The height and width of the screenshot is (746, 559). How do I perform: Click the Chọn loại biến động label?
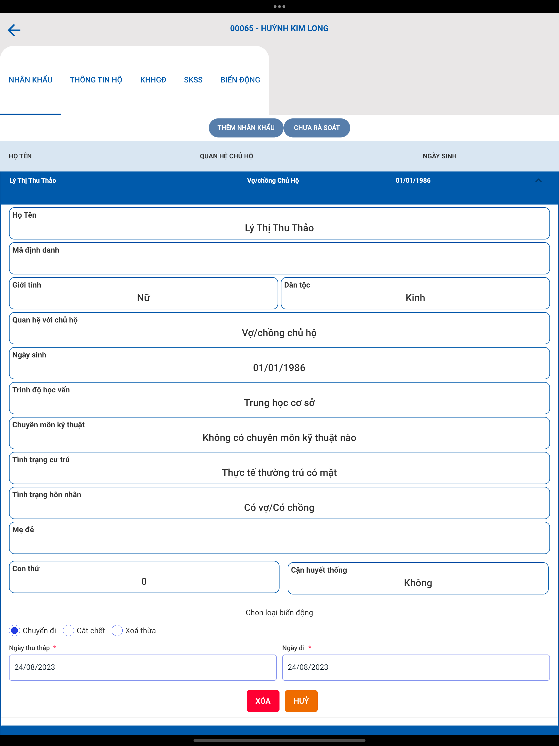pos(279,612)
